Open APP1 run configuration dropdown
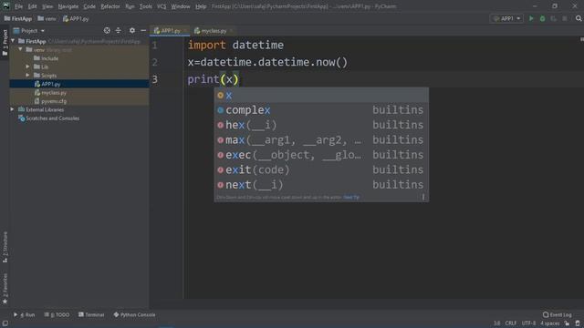The width and height of the screenshot is (584, 328). click(x=506, y=18)
